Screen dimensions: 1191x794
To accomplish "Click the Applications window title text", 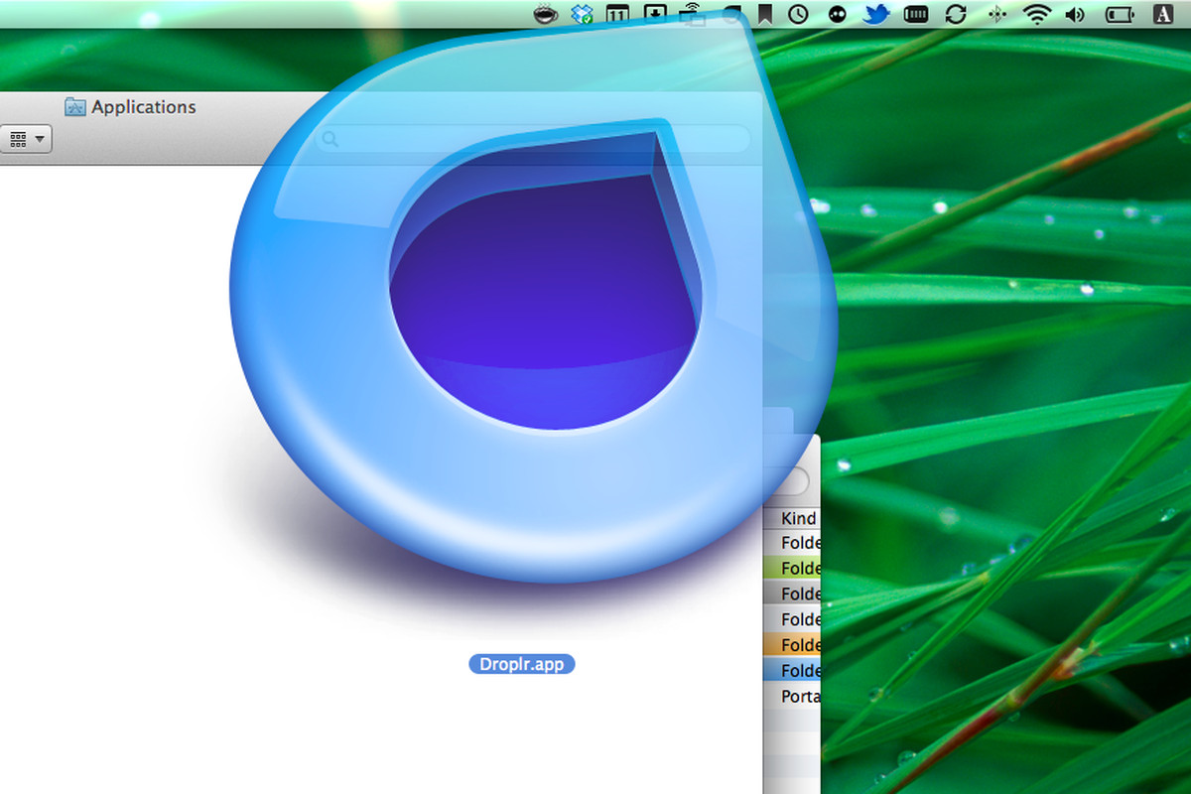I will [x=144, y=107].
